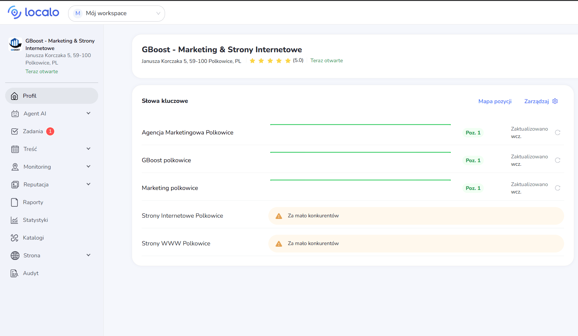Screen dimensions: 578x336
Task: Open the Statystyki menu item
Action: pos(52,220)
